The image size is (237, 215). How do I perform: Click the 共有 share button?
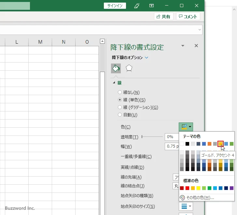[x=163, y=17]
